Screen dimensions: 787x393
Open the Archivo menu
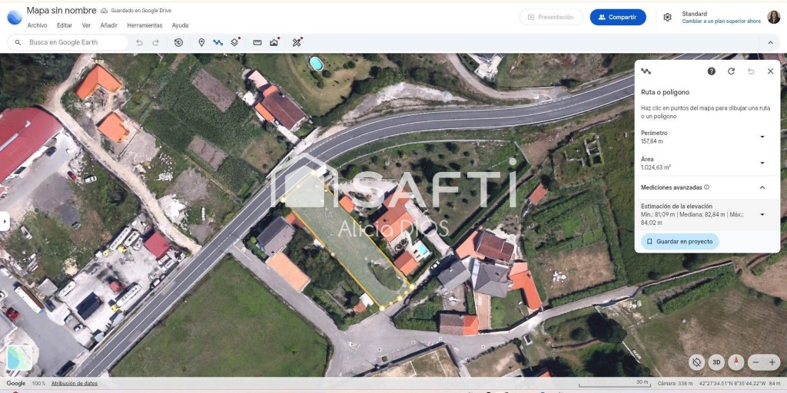click(x=37, y=25)
